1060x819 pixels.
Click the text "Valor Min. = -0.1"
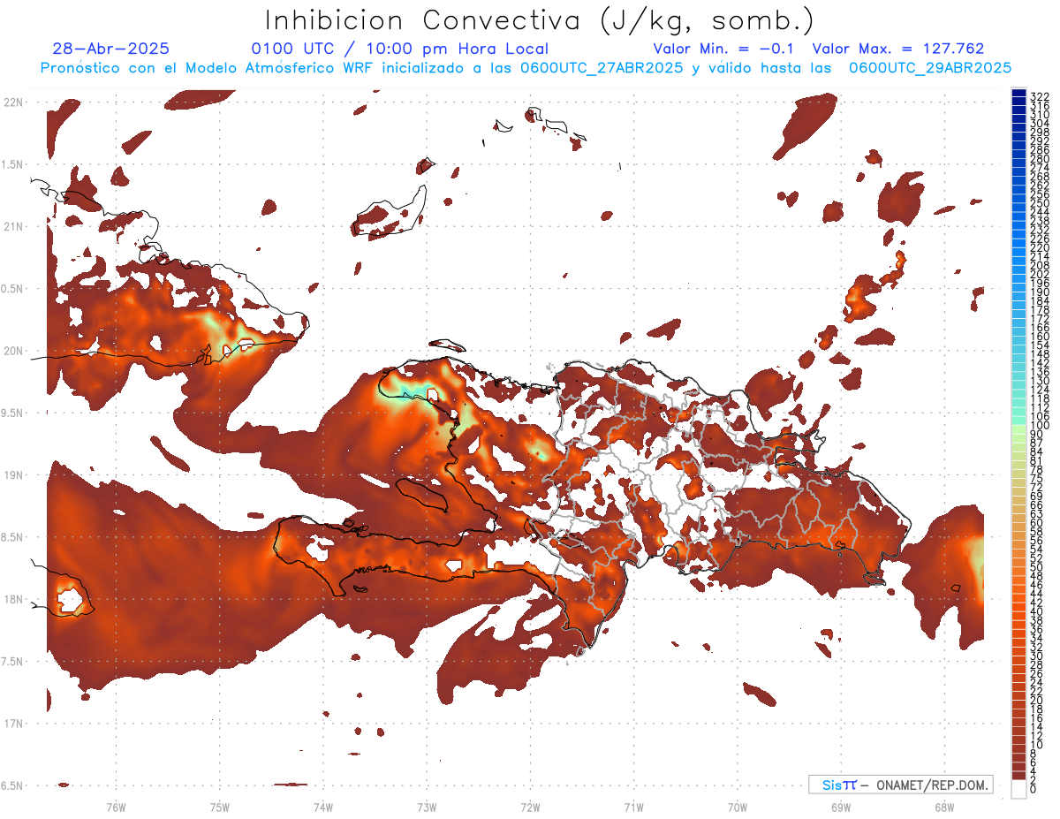724,49
